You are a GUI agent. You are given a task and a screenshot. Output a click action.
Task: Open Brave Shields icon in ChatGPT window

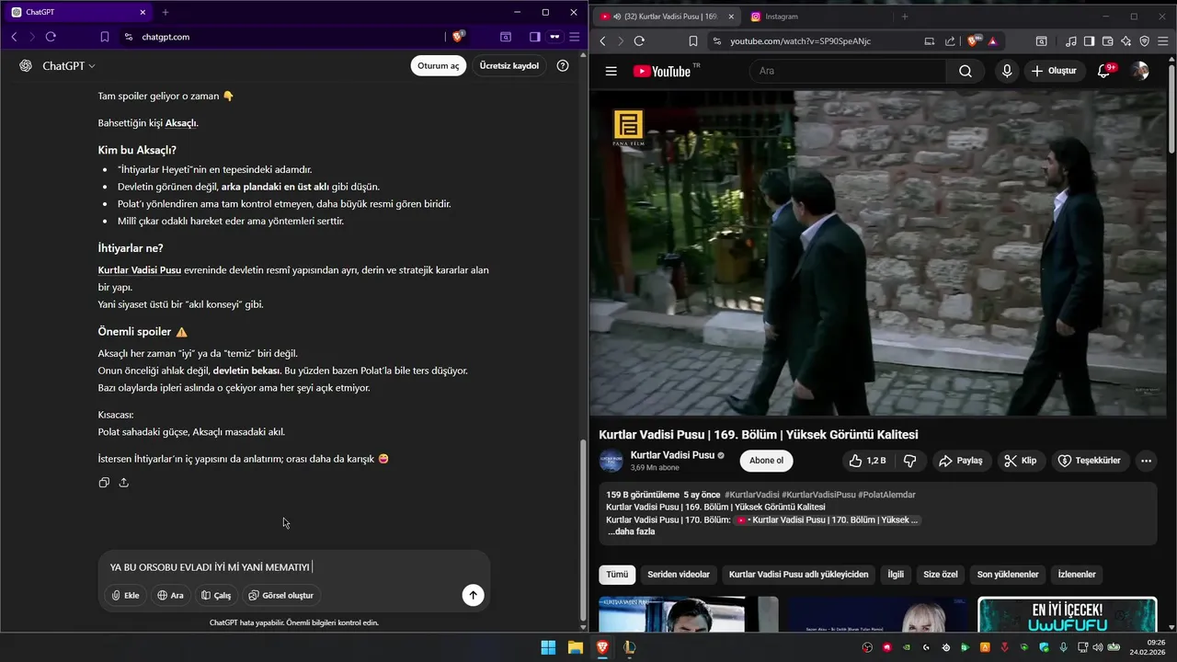coord(458,37)
